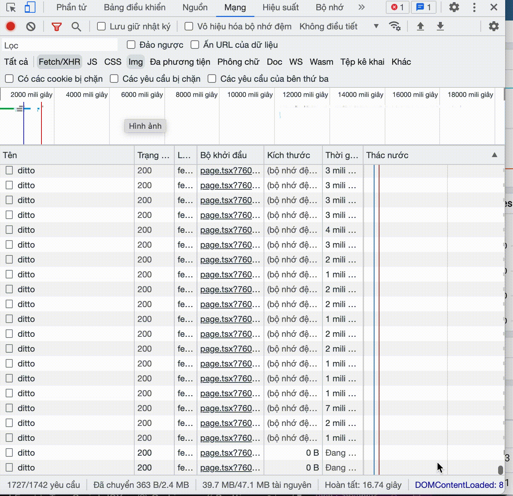Open network conditions wifi icon
The width and height of the screenshot is (513, 496).
tap(395, 26)
